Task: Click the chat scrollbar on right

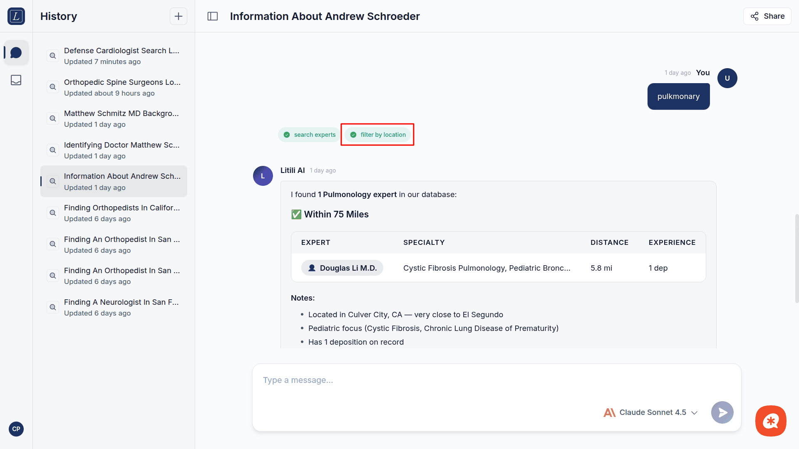Action: pyautogui.click(x=797, y=258)
